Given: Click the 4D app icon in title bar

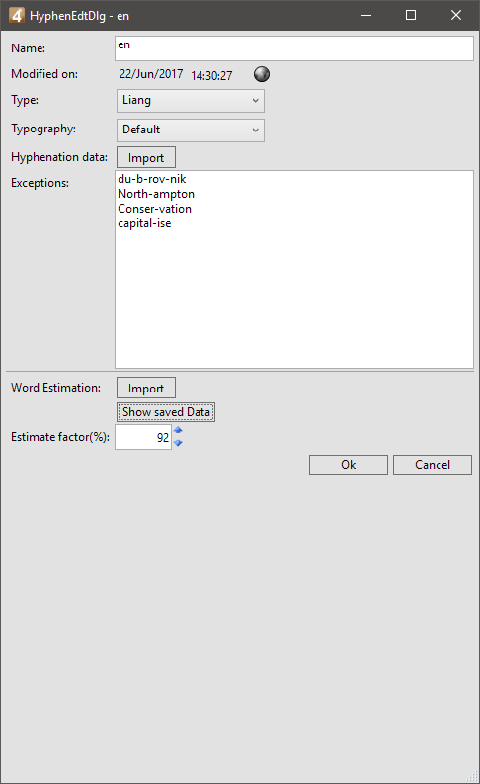Looking at the screenshot, I should pyautogui.click(x=17, y=15).
